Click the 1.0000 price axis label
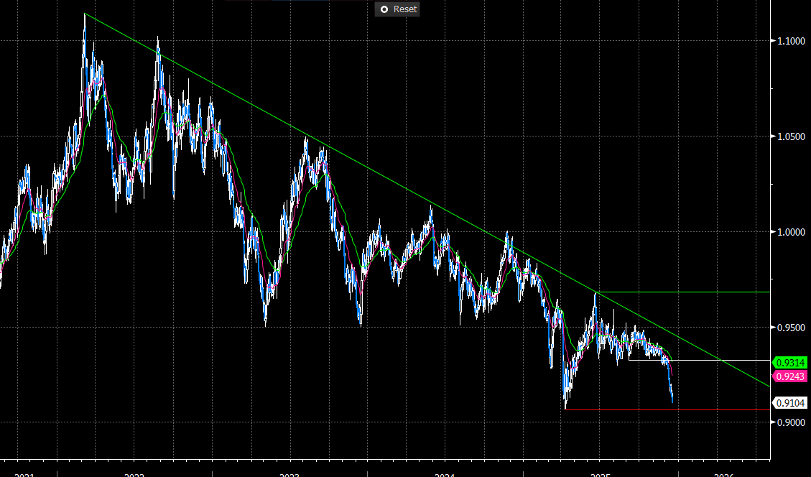The image size is (811, 477). click(790, 232)
